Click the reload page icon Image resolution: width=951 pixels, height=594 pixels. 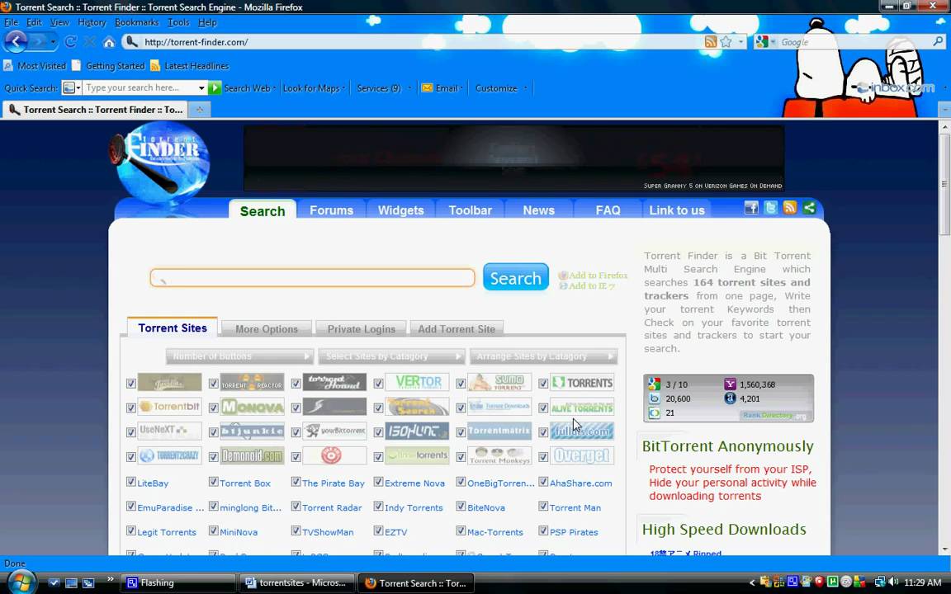click(x=70, y=42)
